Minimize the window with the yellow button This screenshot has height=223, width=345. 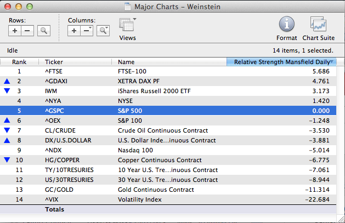19,7
